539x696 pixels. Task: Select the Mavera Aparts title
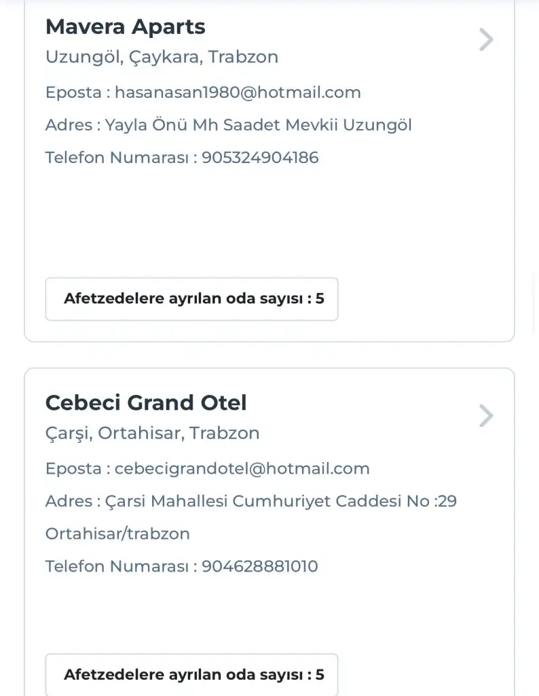[x=125, y=27]
